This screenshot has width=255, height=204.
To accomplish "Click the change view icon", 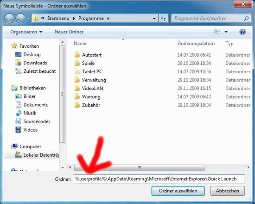I will (x=217, y=32).
